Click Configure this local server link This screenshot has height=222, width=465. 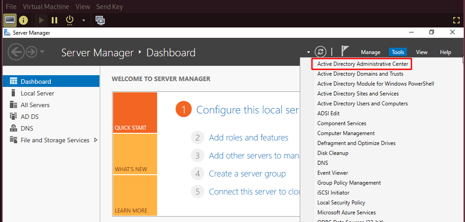(x=248, y=110)
